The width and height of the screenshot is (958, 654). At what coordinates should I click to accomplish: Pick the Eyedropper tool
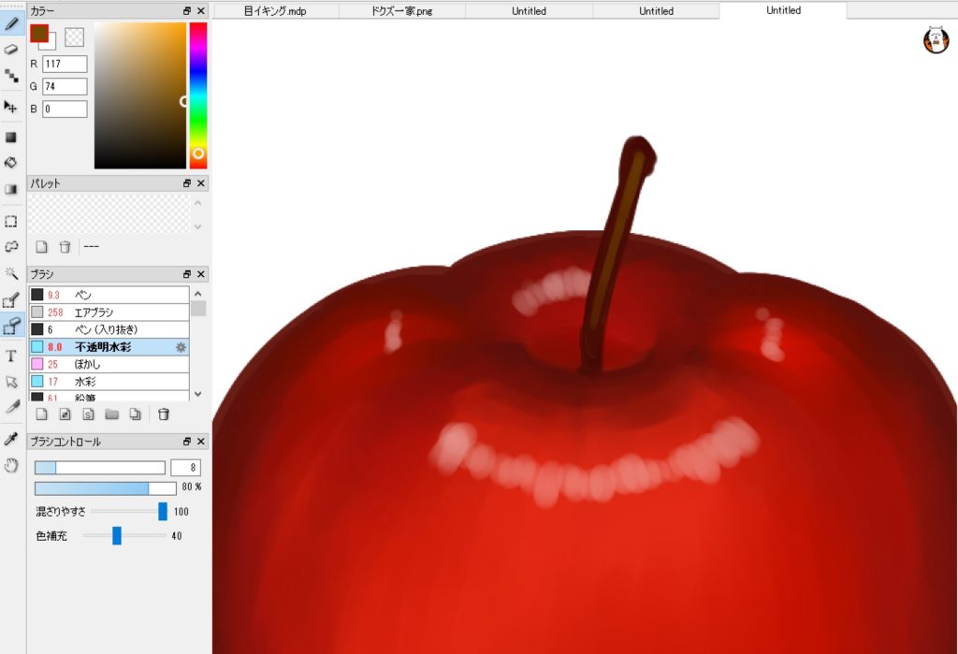12,440
